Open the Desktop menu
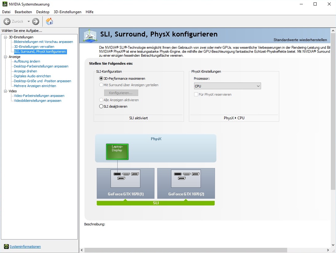 tap(43, 12)
